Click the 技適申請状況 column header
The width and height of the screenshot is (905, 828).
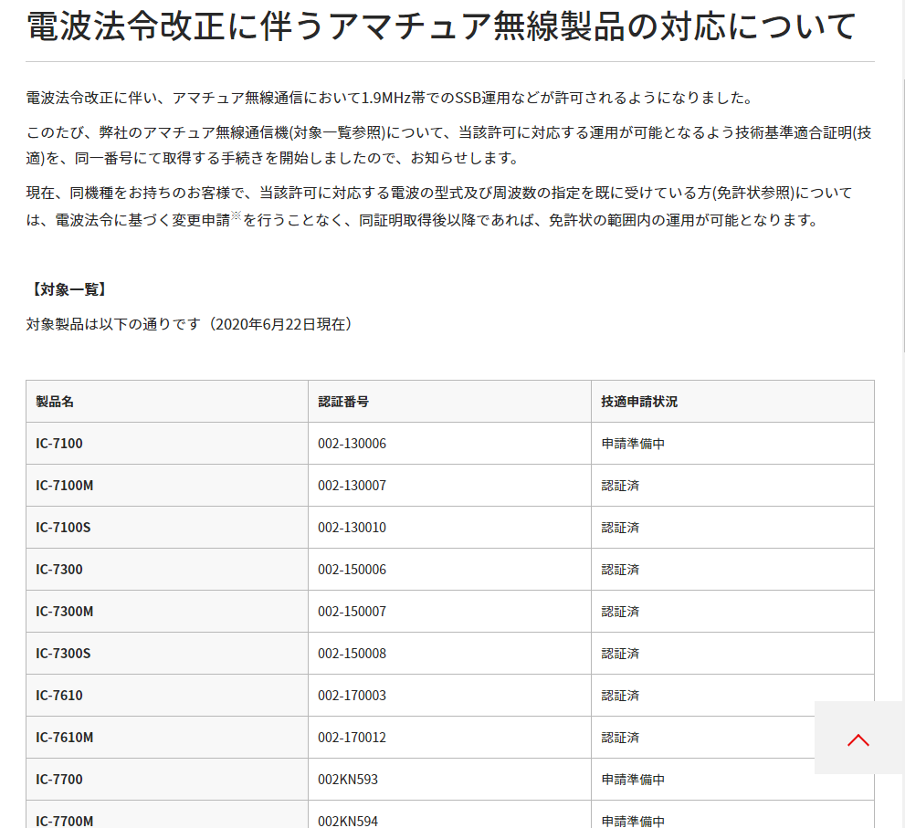pos(732,402)
